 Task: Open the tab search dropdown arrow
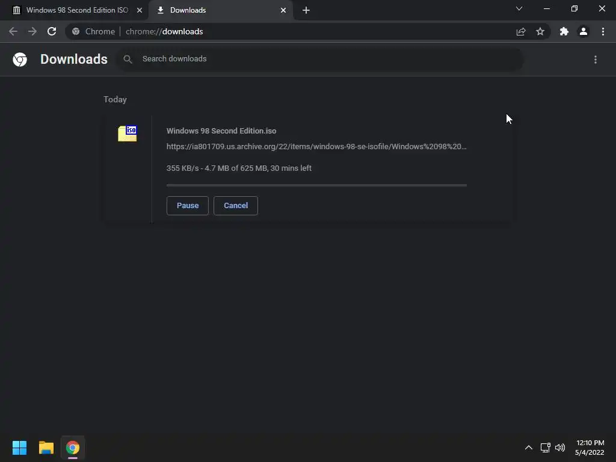coord(519,8)
